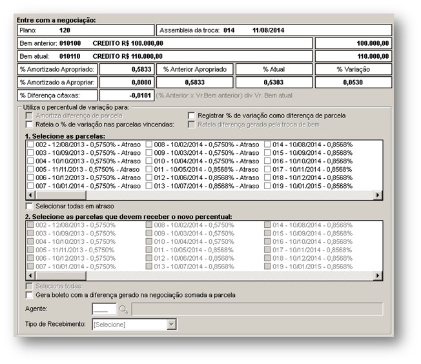Click the % Variação value 0,0530

coord(353,83)
